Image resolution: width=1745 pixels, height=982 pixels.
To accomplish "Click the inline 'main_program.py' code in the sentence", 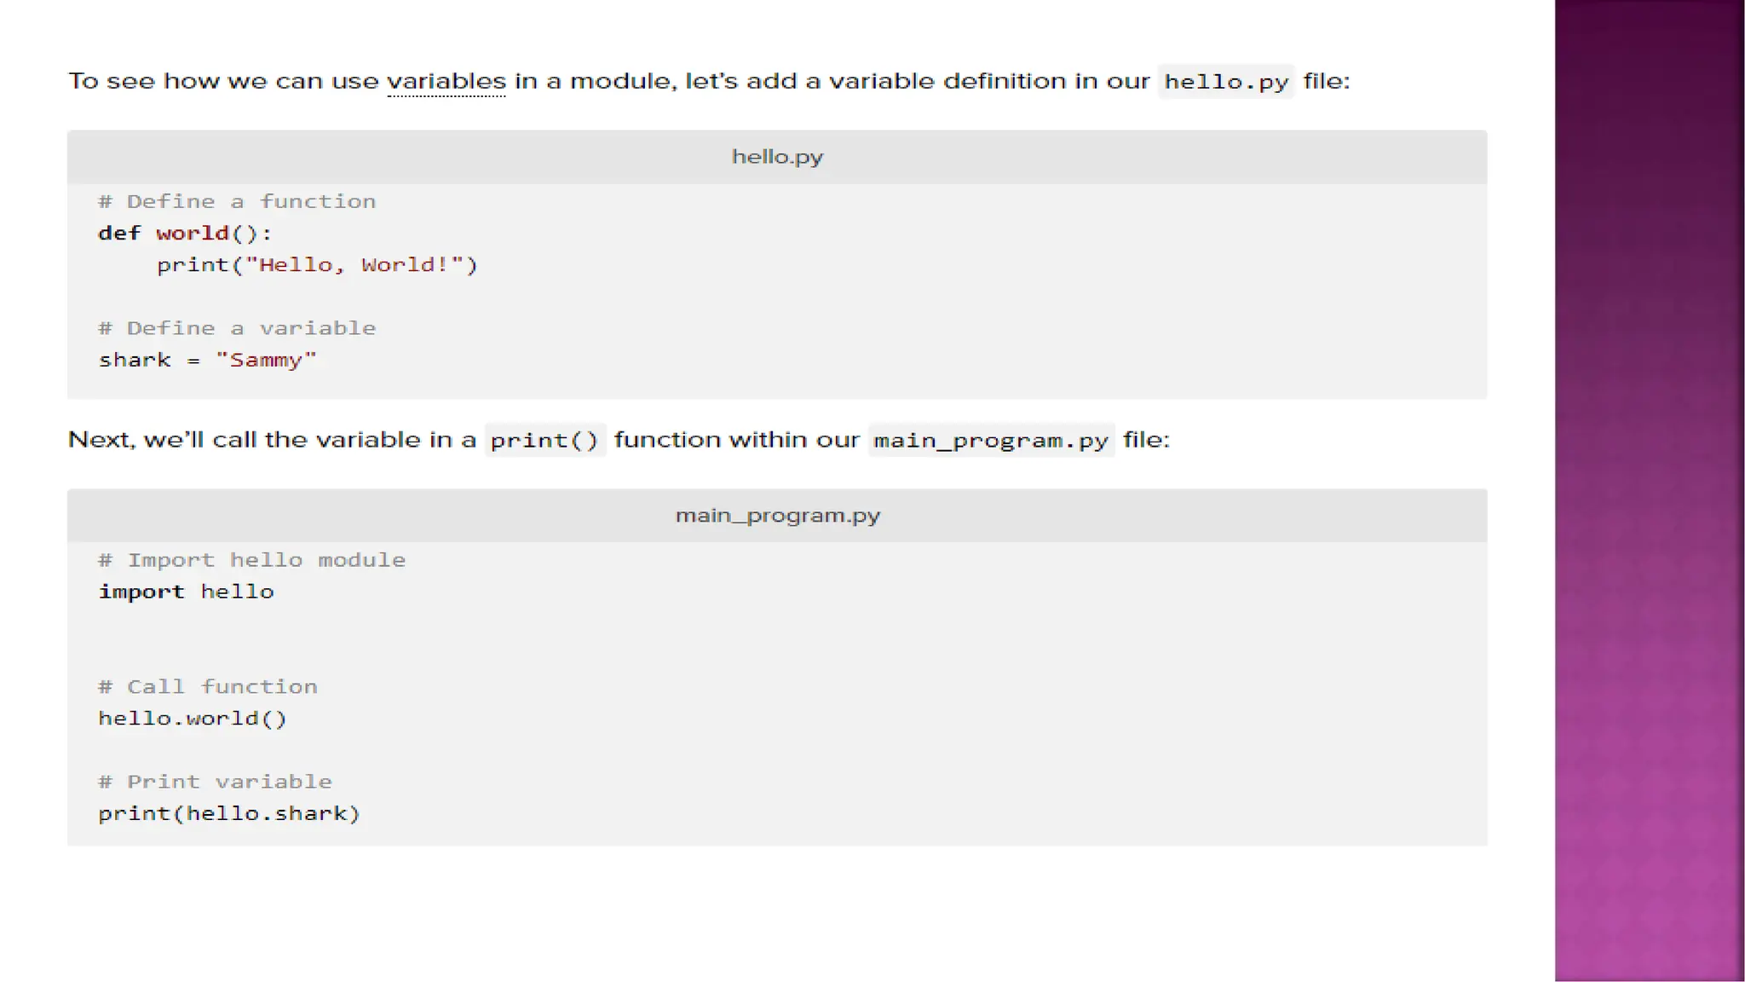I will 990,441.
